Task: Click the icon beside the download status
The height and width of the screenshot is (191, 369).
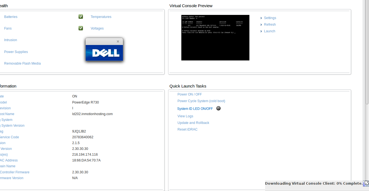Action: tap(366, 183)
